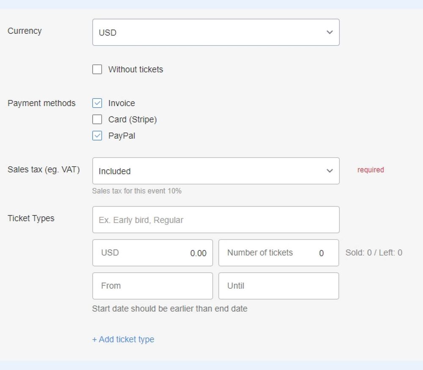Focus the Number of tickets field
The width and height of the screenshot is (423, 370).
[x=278, y=253]
